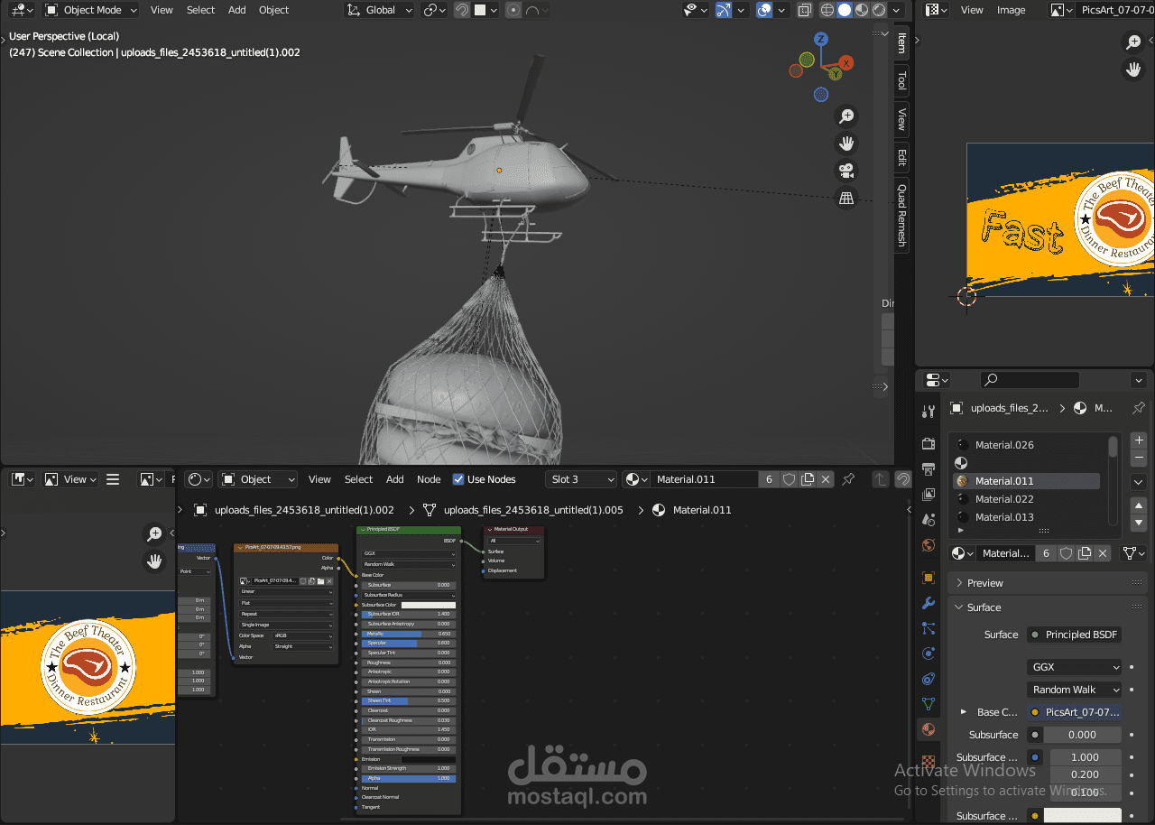This screenshot has height=825, width=1155.
Task: Switch to solid viewport shading
Action: coord(845,10)
